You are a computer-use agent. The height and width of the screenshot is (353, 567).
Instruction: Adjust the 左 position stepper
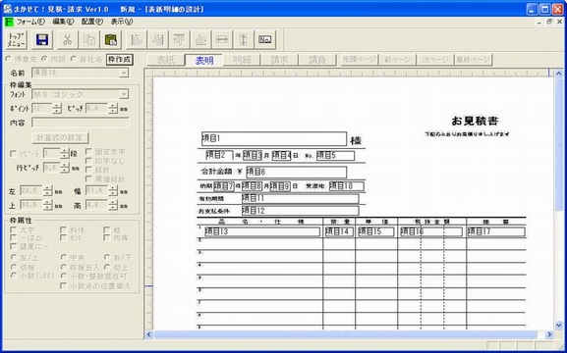(x=47, y=191)
